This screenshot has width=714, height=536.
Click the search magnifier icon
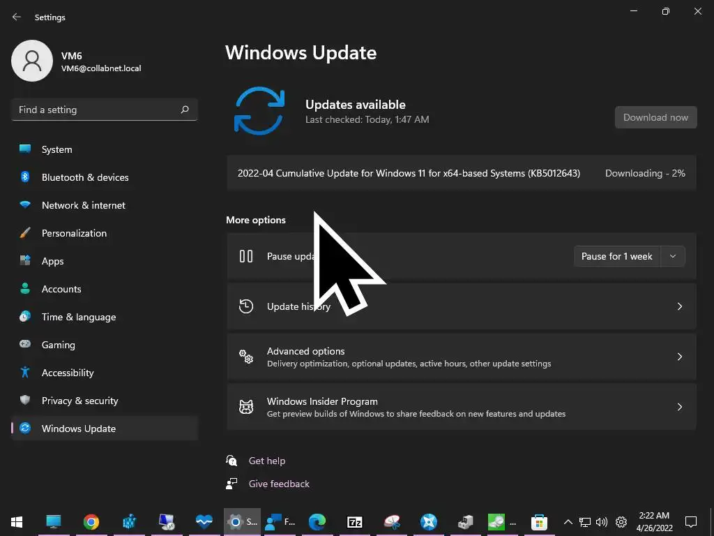(184, 110)
